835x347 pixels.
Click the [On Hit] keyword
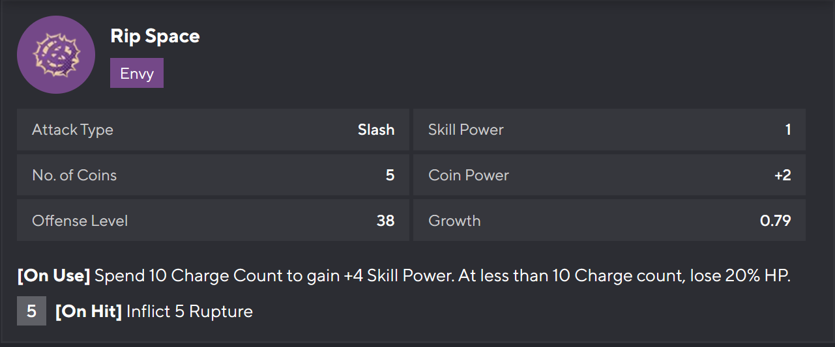click(89, 311)
